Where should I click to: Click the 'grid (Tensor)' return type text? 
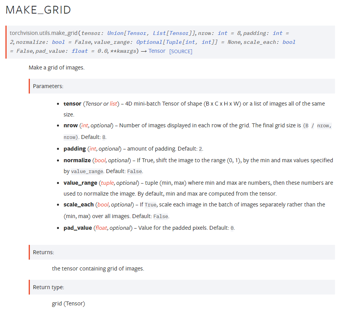click(68, 303)
